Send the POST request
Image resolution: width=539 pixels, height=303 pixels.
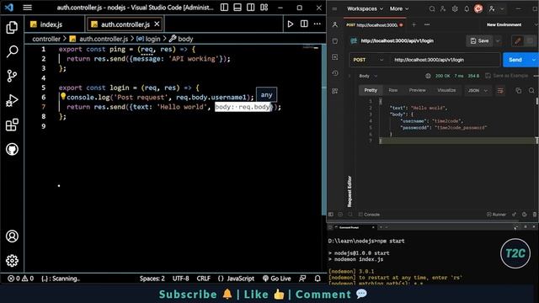(x=515, y=60)
